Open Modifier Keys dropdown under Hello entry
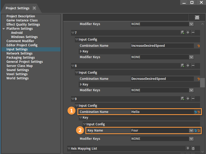Viewport: 206px width, 154px height. point(191,139)
